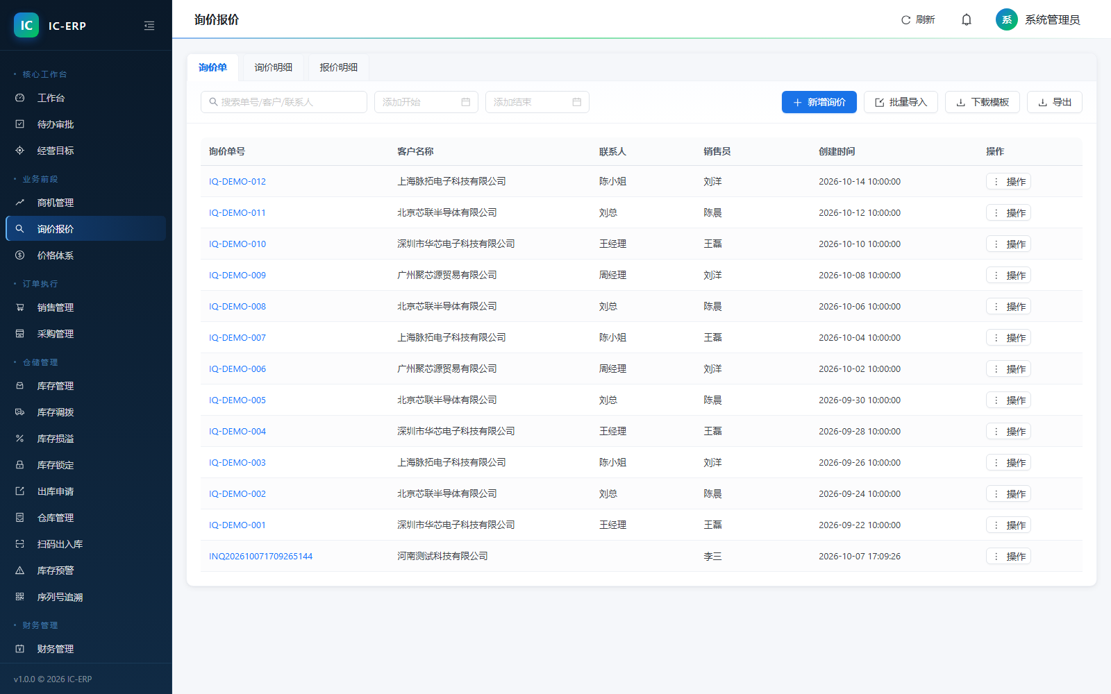Open 库存调拨 in the sidebar
Viewport: 1111px width, 694px height.
tap(86, 412)
